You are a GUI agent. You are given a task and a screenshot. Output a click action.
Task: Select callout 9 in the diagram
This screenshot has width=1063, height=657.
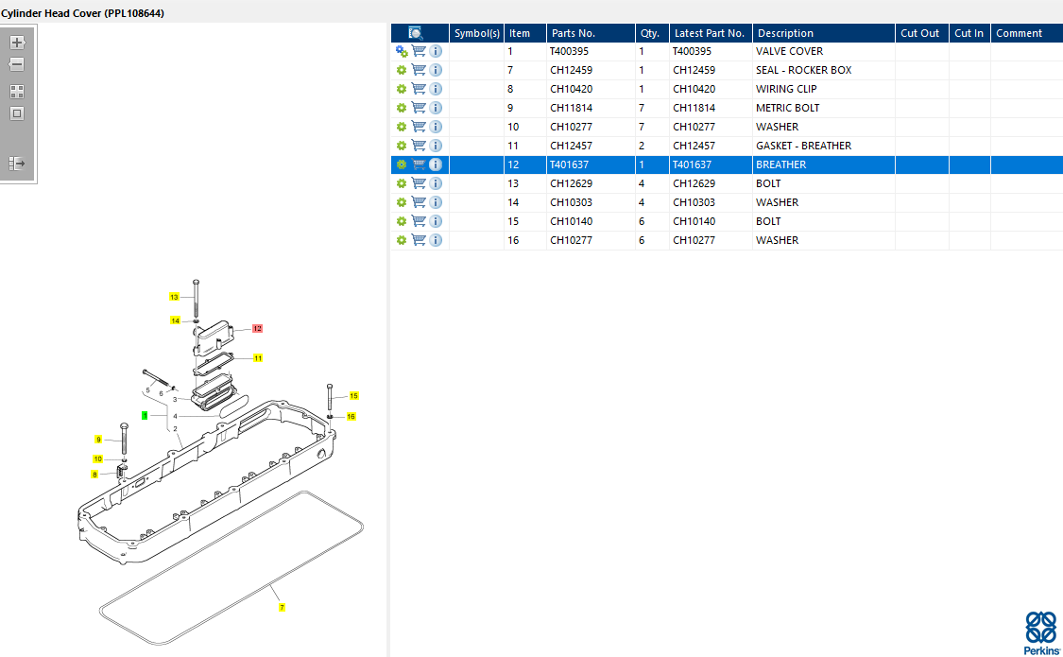pos(98,440)
